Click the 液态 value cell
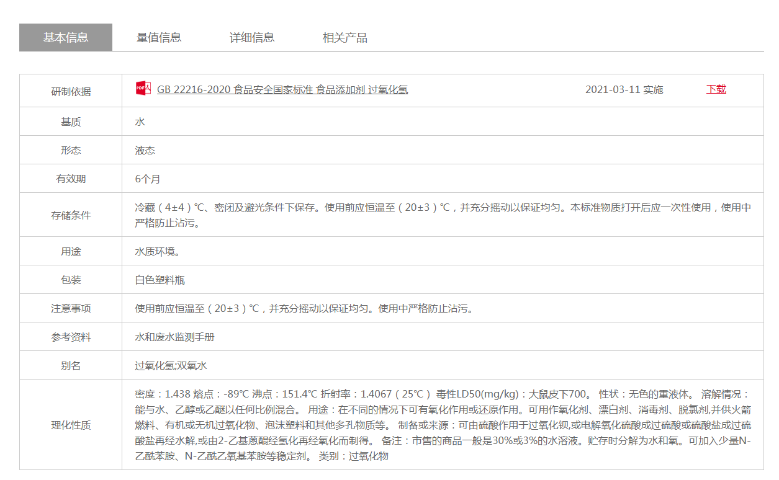The height and width of the screenshot is (480, 779). 145,150
